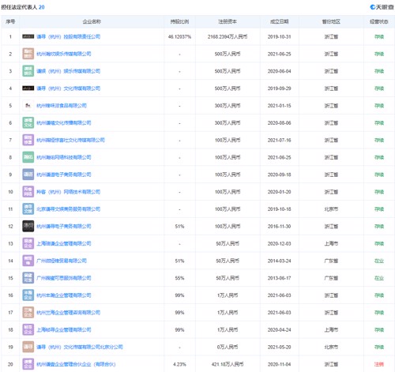Open the Shanghai company link in row 13
This screenshot has width=395, height=372.
pos(64,243)
